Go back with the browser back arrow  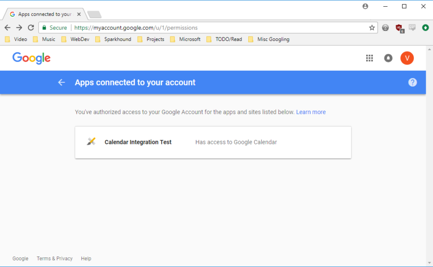coord(7,27)
